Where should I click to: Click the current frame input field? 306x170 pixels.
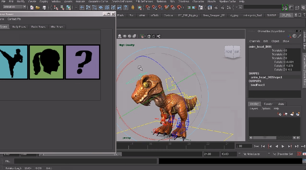pos(244,146)
